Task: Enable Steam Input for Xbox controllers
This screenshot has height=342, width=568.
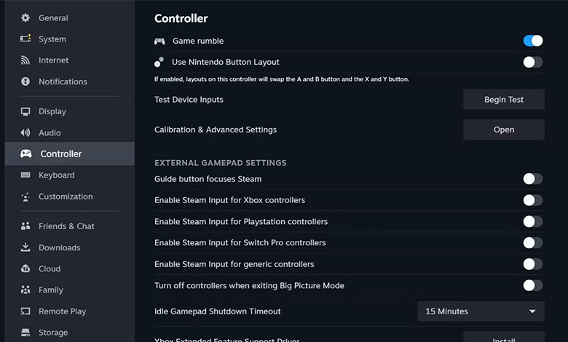Action: 533,200
